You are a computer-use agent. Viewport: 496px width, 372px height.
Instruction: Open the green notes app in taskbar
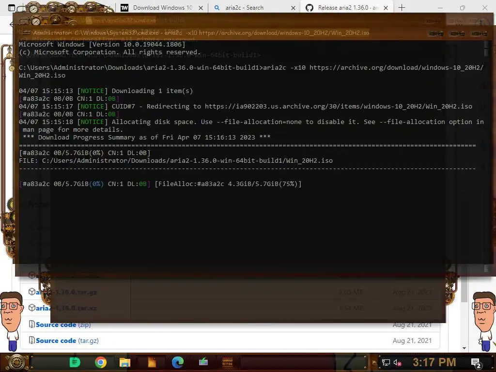pyautogui.click(x=75, y=362)
